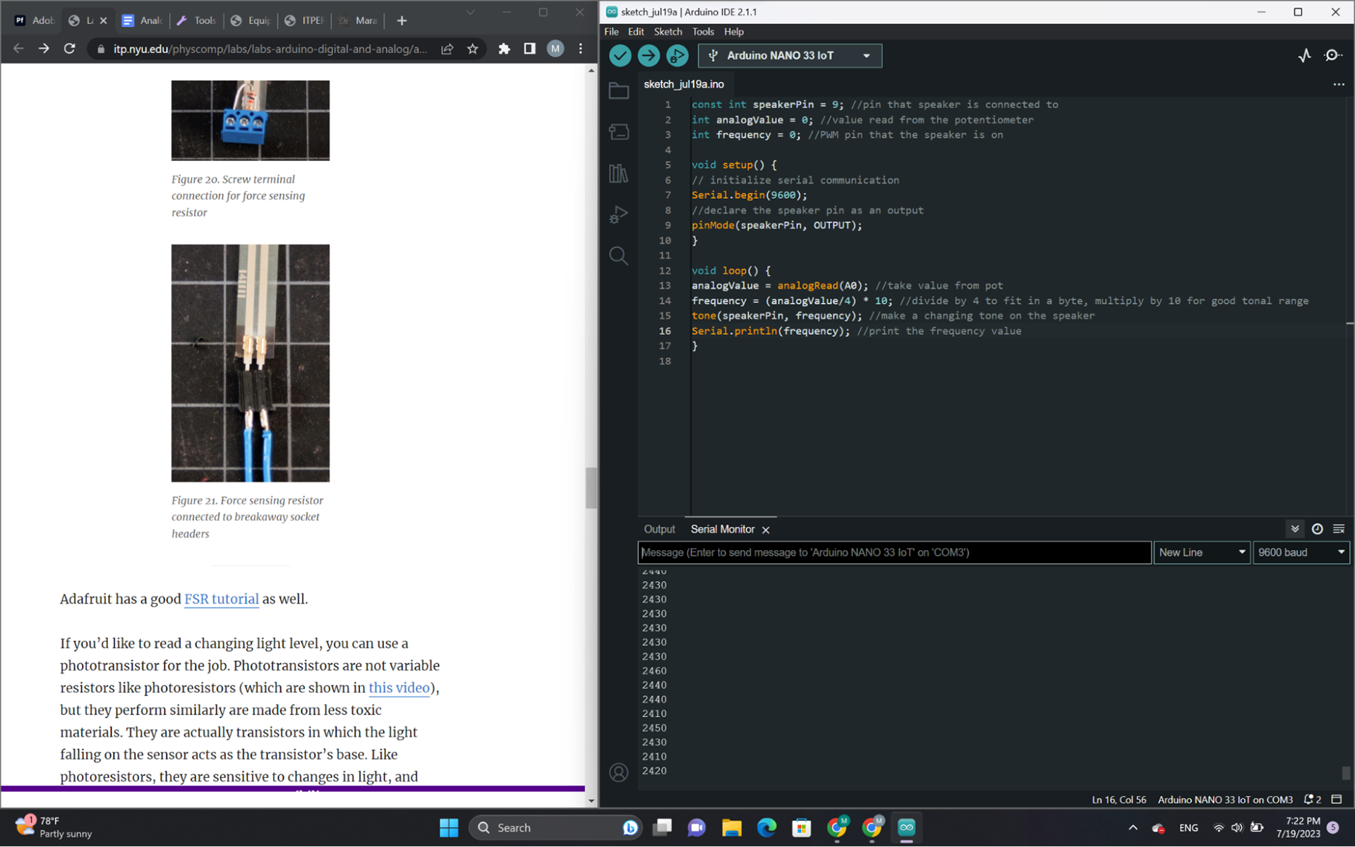Click the screw terminal photo
Viewport: 1355px width, 847px height.
[250, 121]
